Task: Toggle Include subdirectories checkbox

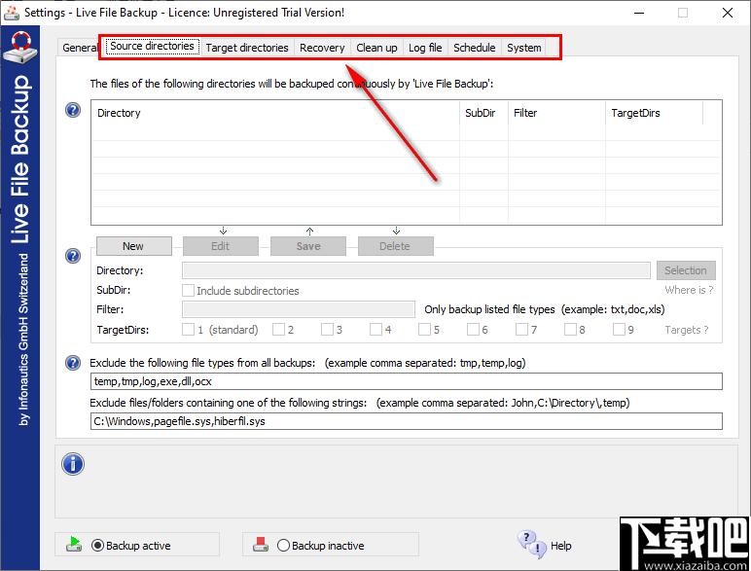Action: click(188, 290)
